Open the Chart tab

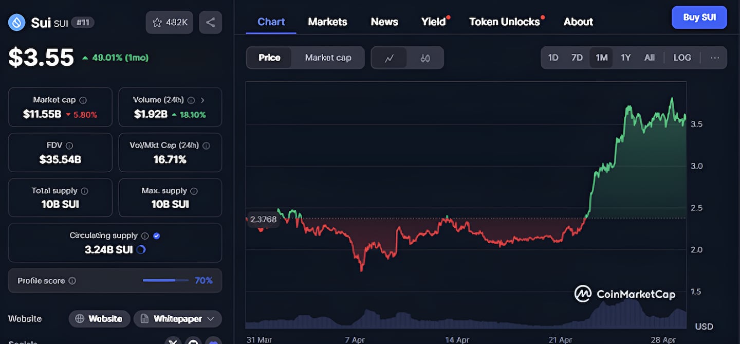pyautogui.click(x=271, y=22)
